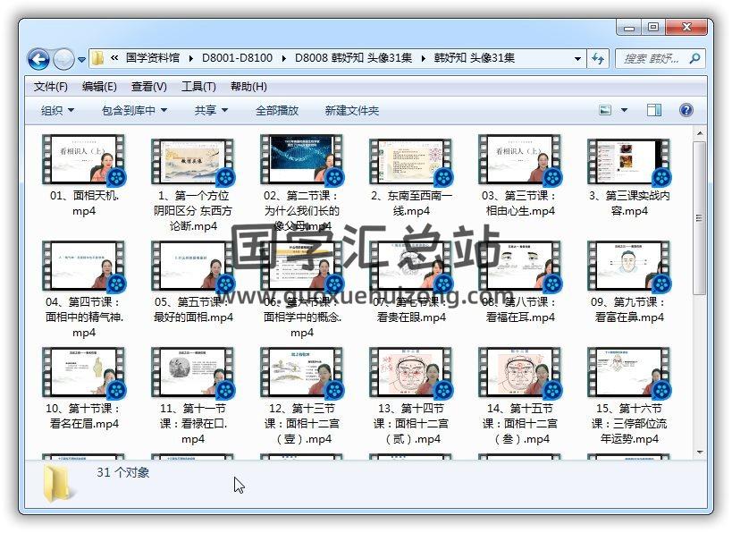Viewport: 732px width, 533px height.
Task: Select video 03、第三节课：相由心生.mp4
Action: (520, 173)
